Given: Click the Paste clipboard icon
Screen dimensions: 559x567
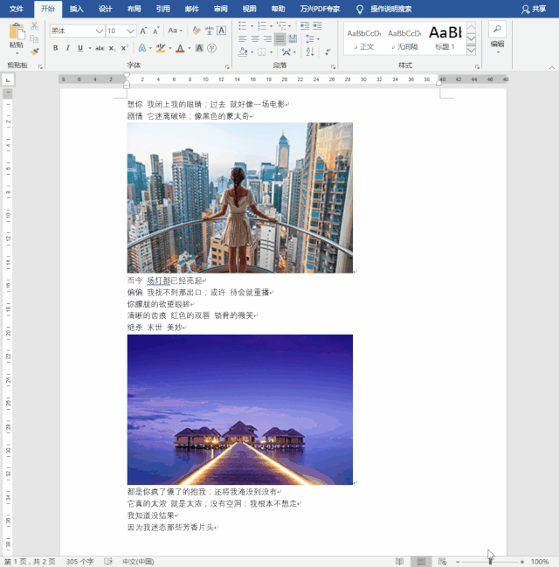Looking at the screenshot, I should tap(17, 31).
